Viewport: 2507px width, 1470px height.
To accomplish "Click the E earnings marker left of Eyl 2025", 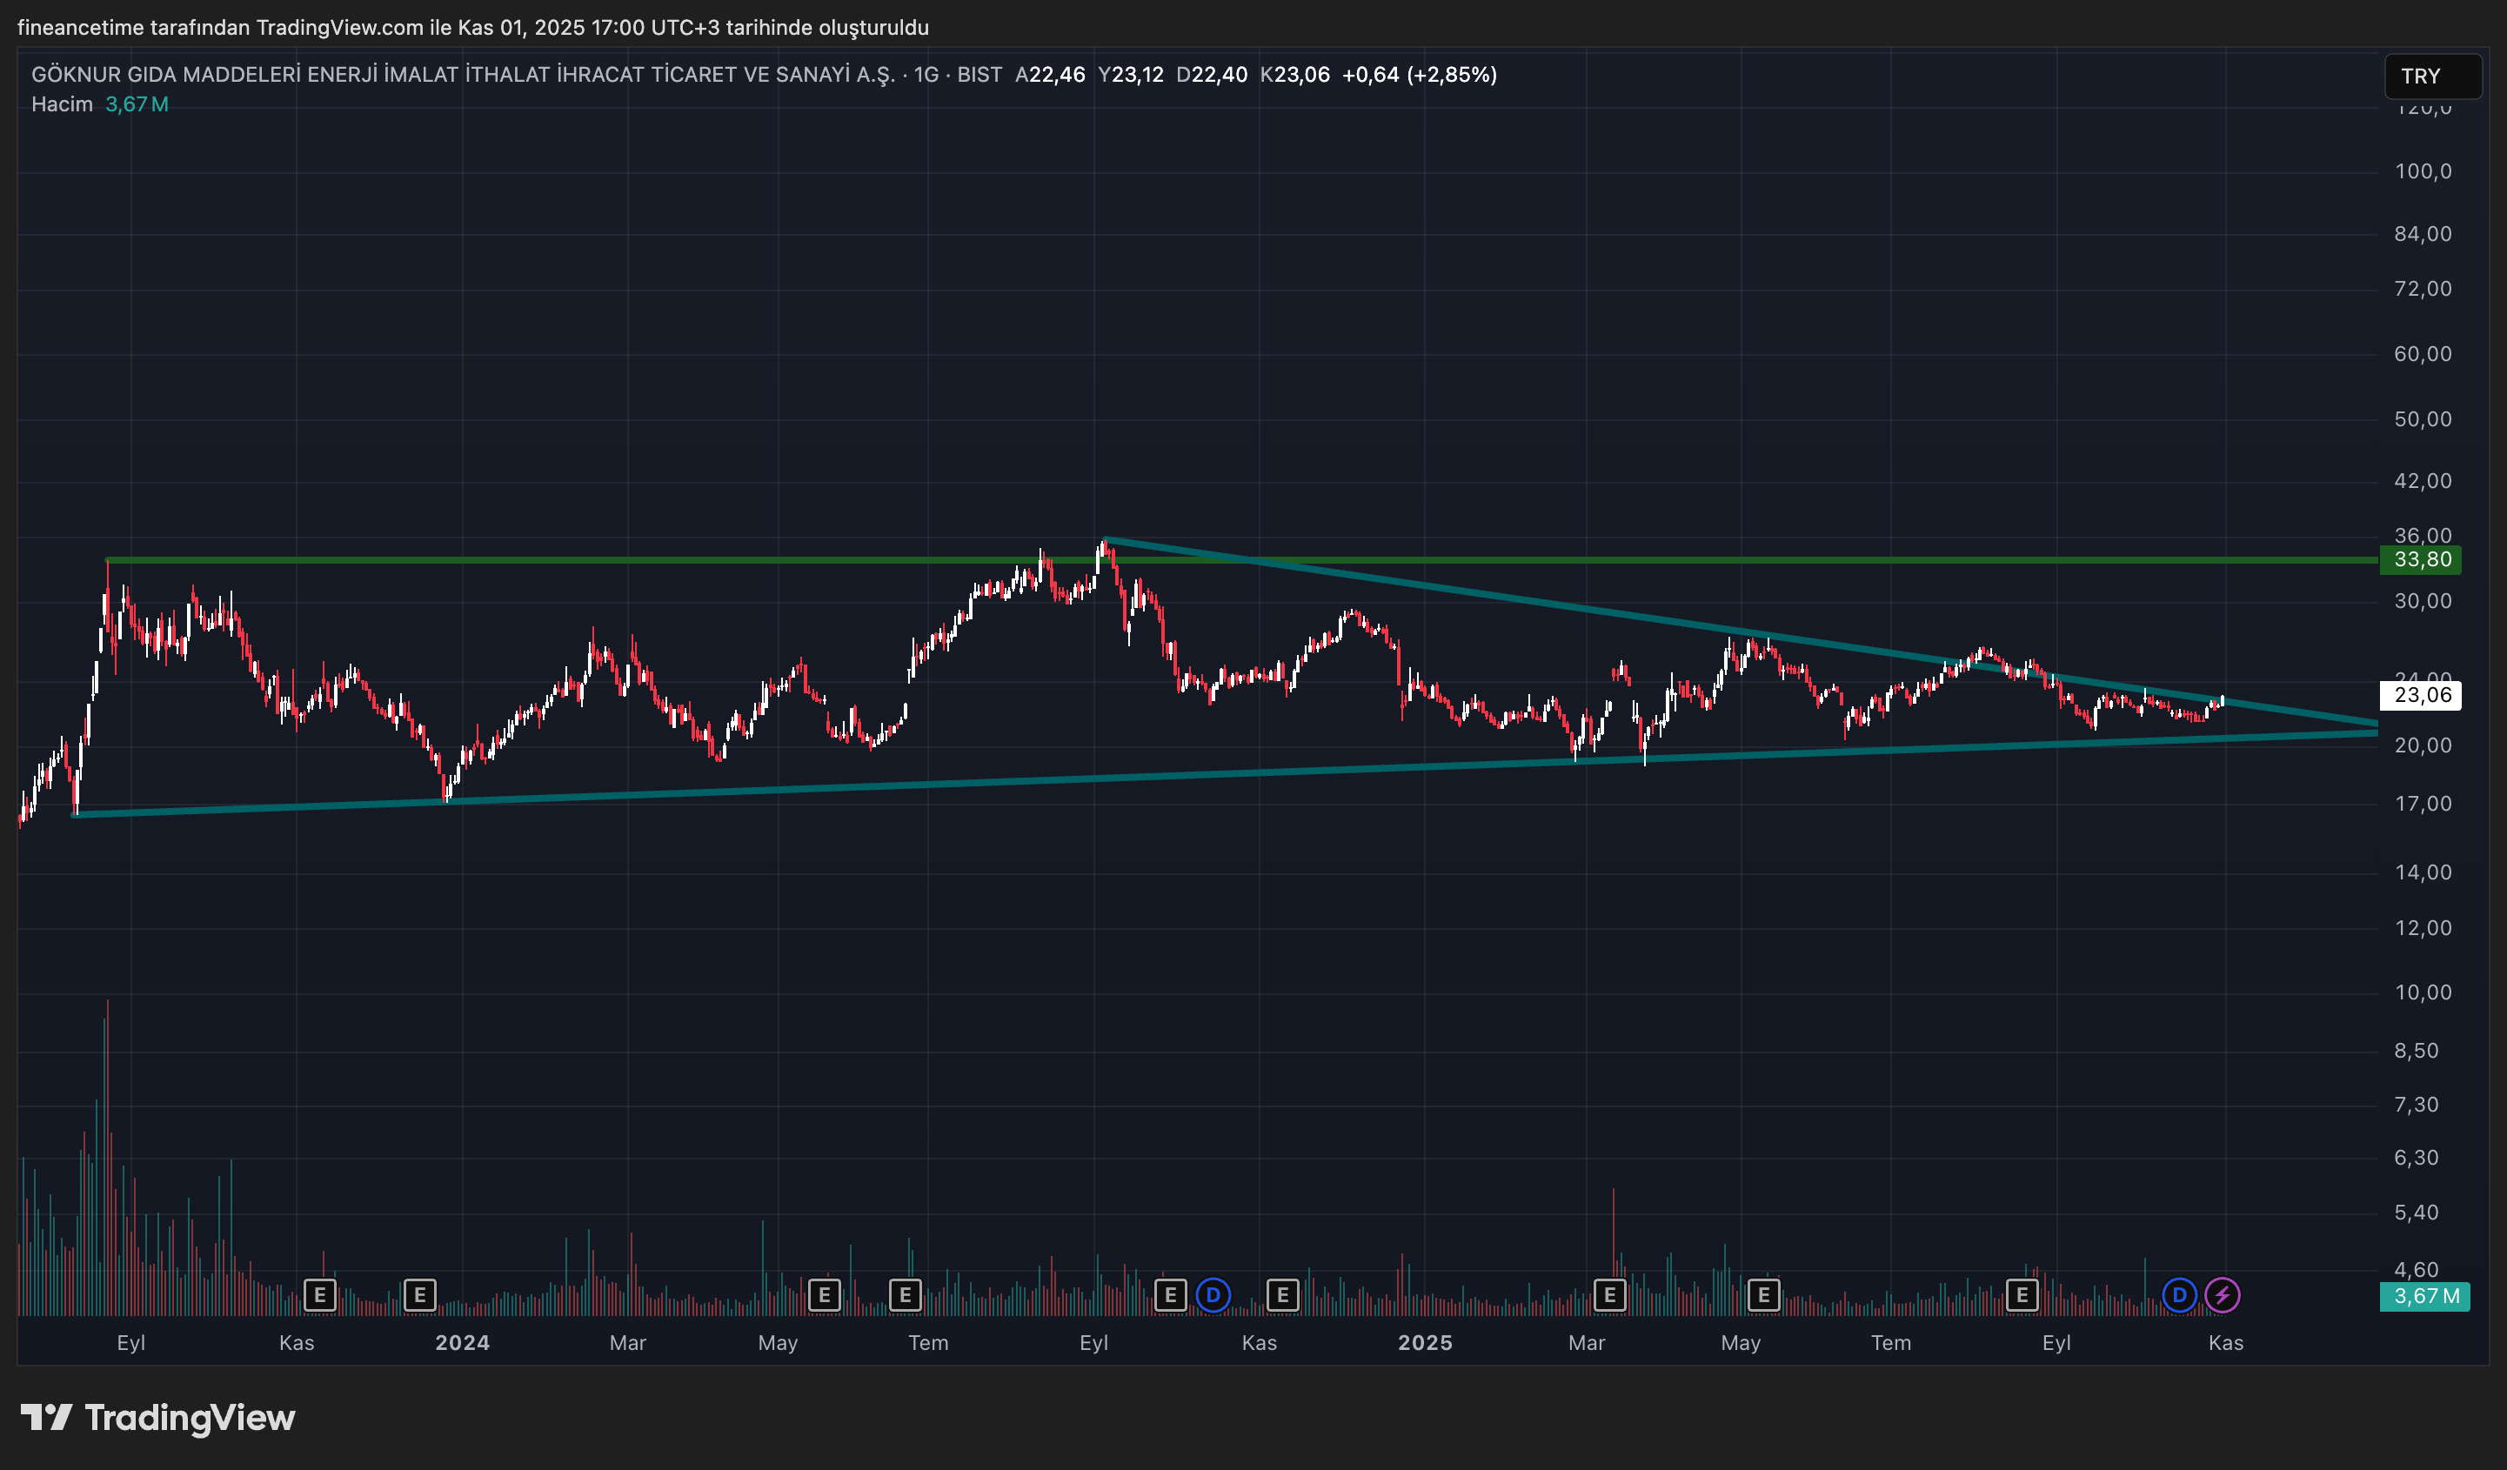I will [x=2022, y=1295].
